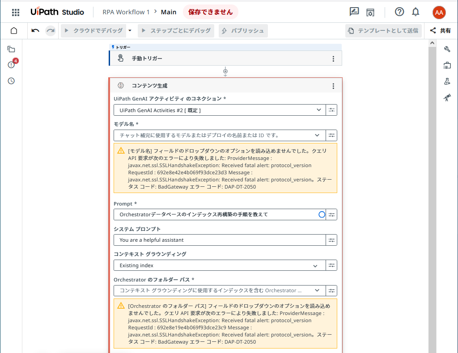The width and height of the screenshot is (458, 353).
Task: Open the calendar settings icon in header
Action: (370, 12)
